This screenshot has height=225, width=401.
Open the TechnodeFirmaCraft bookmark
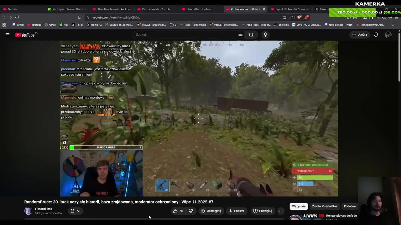(x=370, y=25)
